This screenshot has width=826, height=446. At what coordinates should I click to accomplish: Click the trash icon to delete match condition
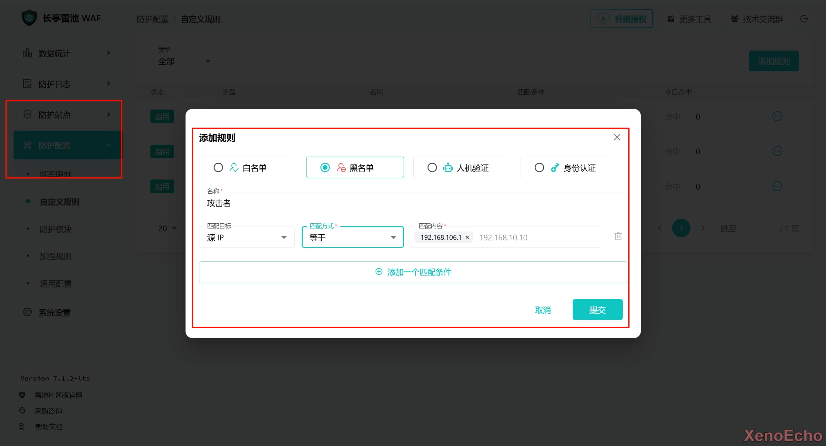[618, 236]
